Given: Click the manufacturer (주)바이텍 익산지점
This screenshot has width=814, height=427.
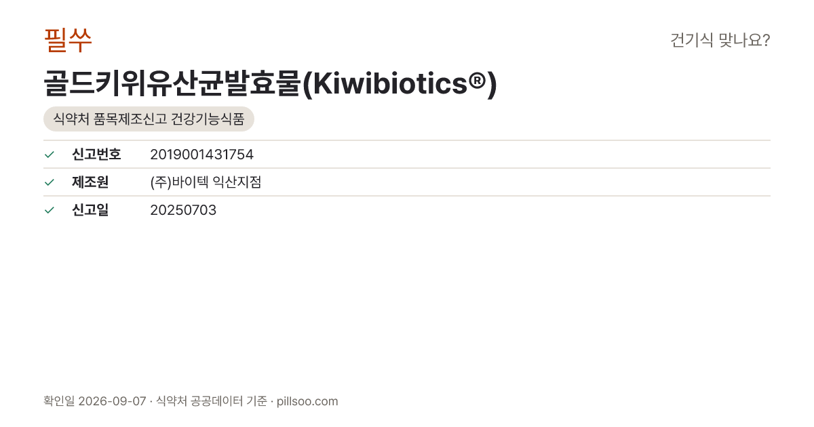Looking at the screenshot, I should (206, 182).
